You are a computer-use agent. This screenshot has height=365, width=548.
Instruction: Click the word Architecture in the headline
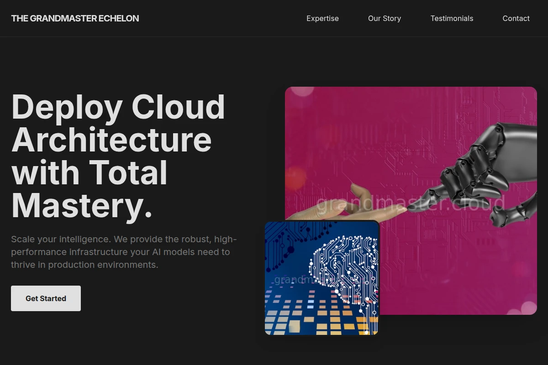(111, 140)
